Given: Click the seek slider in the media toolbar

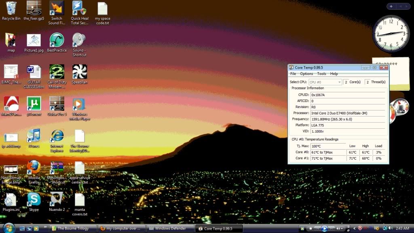Looking at the screenshot, I should 318,228.
